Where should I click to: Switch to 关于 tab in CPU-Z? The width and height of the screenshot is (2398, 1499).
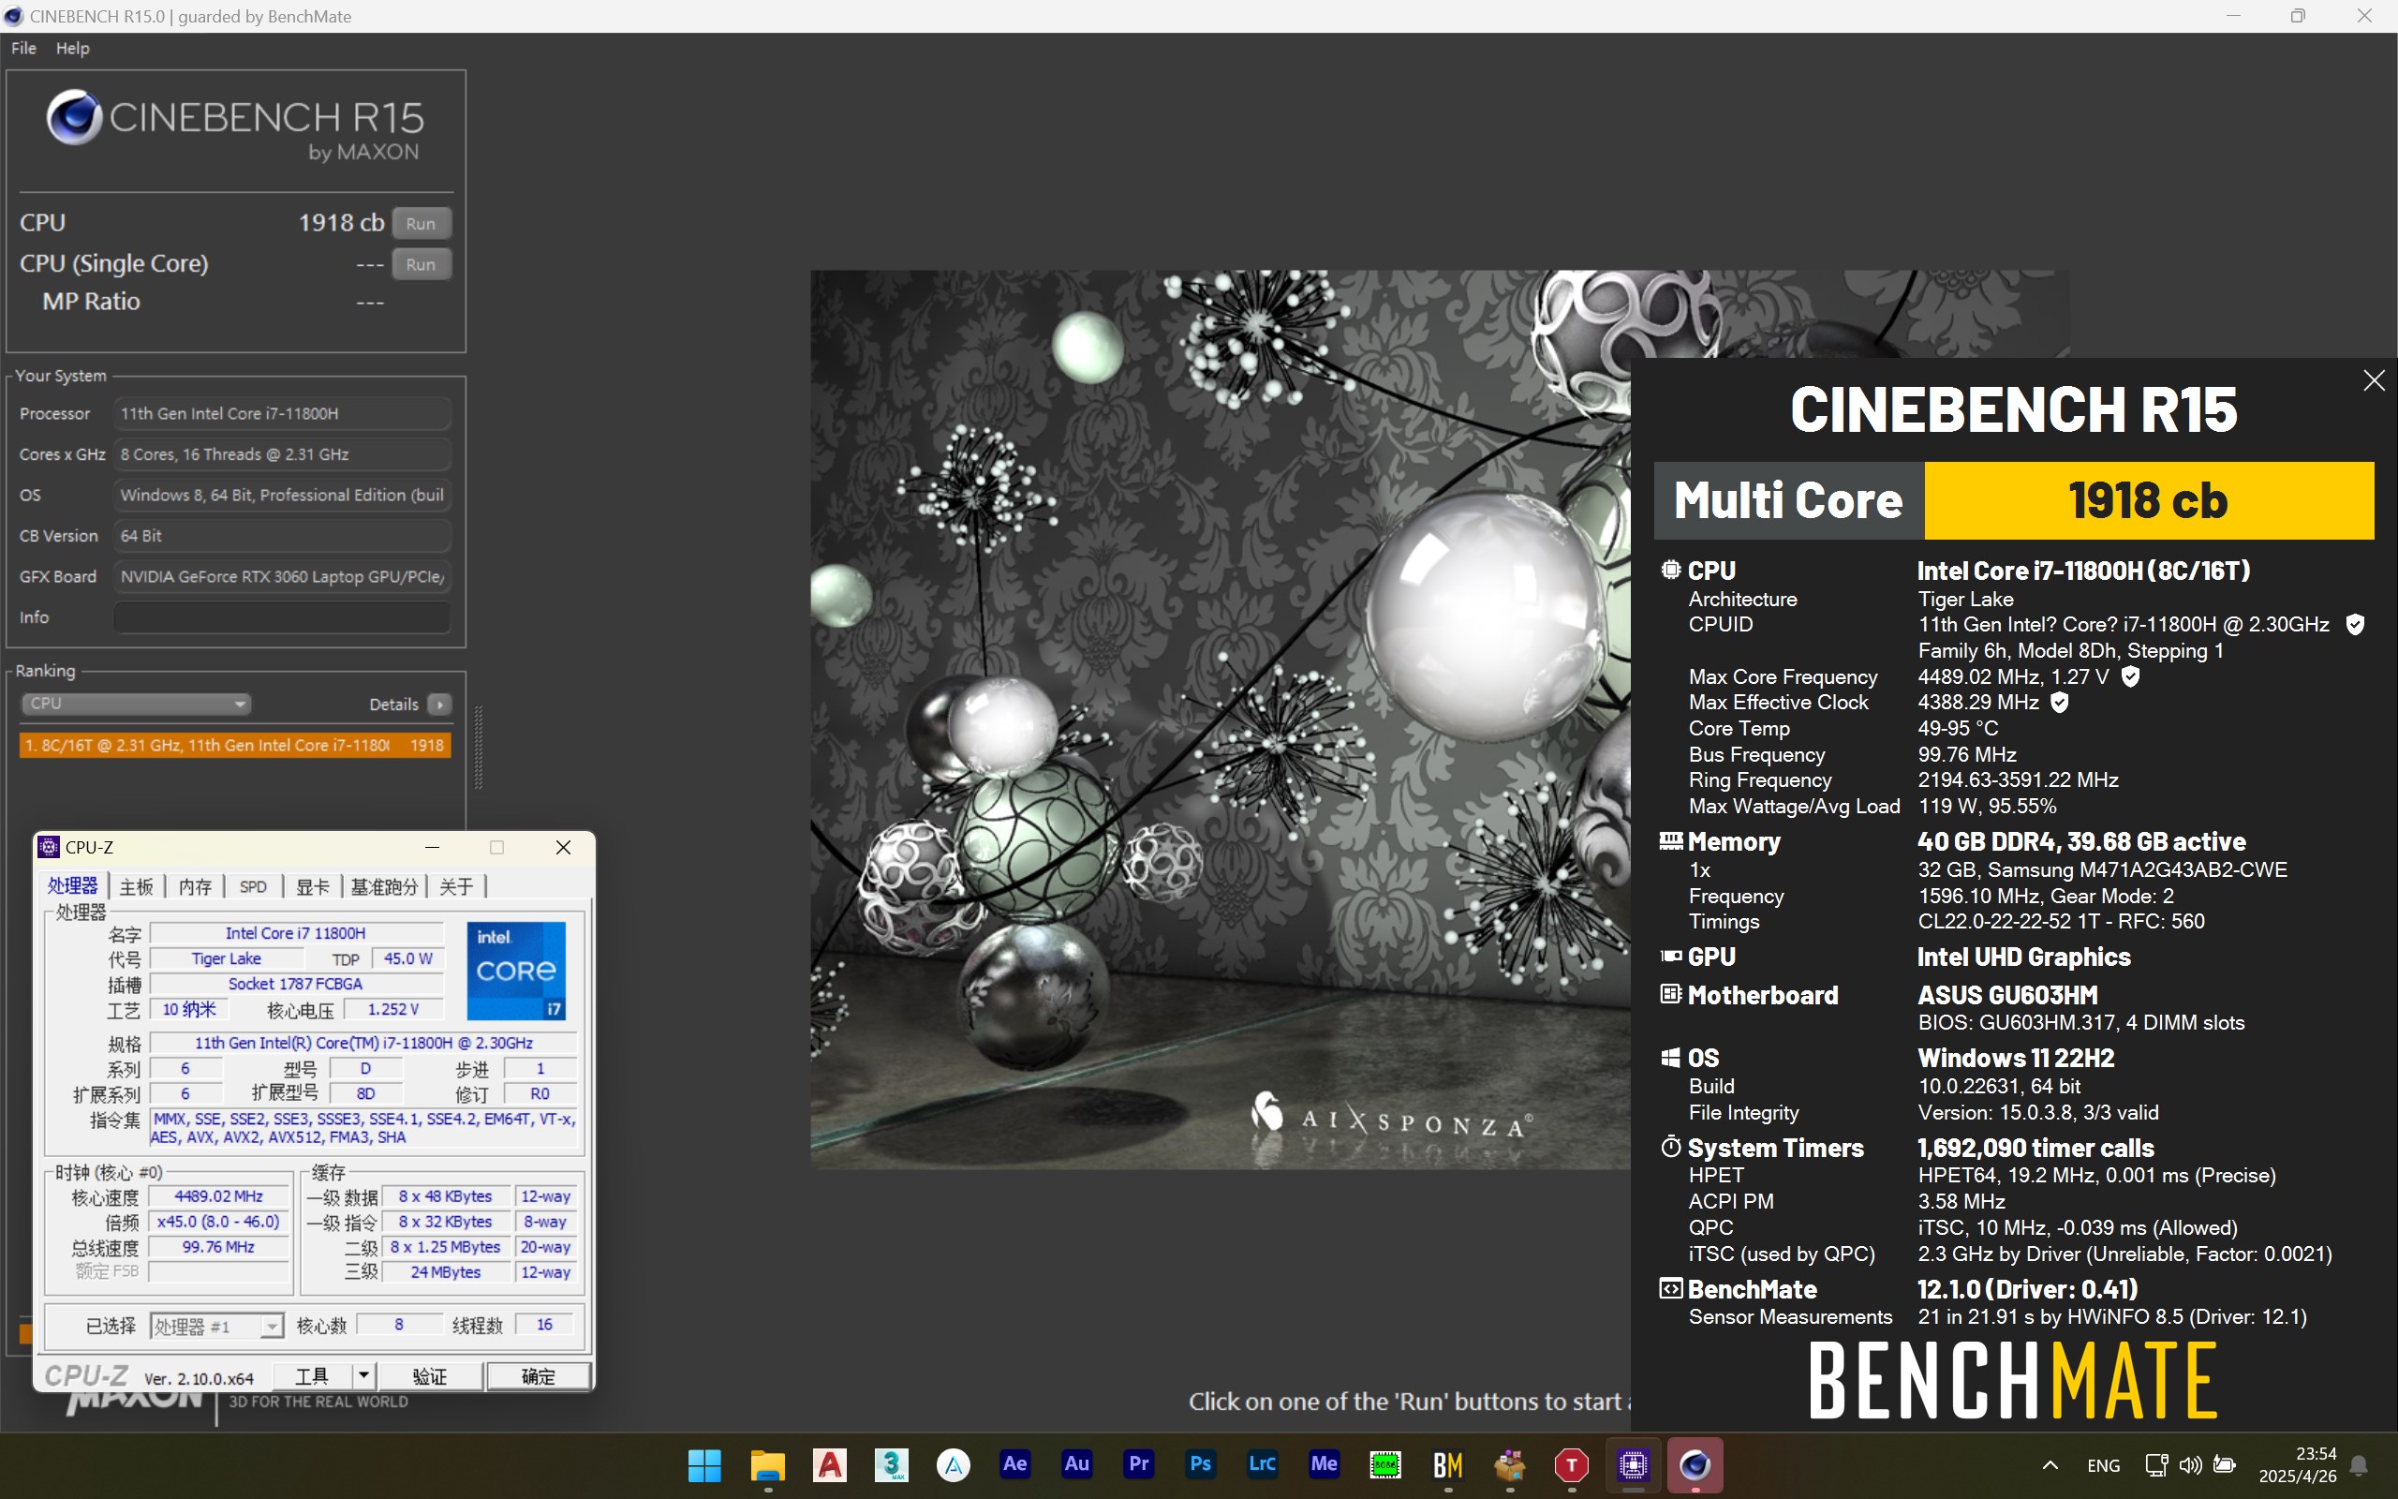coord(456,886)
